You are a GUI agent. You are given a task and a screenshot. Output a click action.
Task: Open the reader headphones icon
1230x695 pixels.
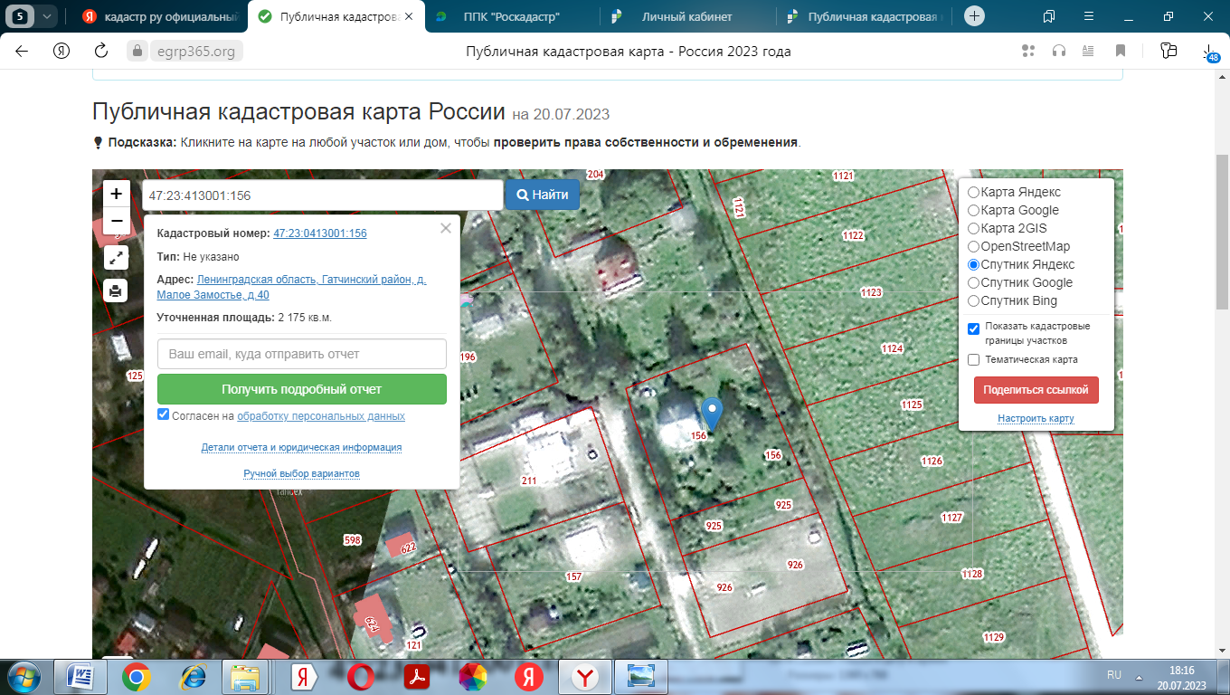tap(1058, 52)
